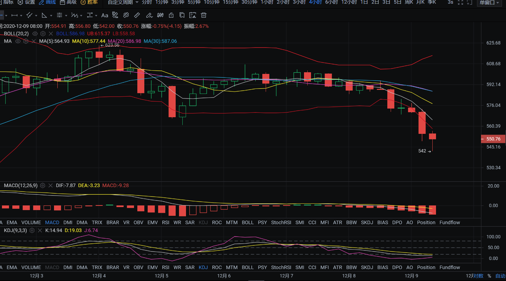
Task: Open the 设置 settings button
Action: 26,2
